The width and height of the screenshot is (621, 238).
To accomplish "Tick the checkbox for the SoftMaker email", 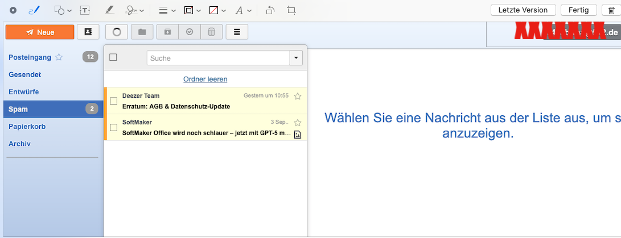I will click(113, 127).
